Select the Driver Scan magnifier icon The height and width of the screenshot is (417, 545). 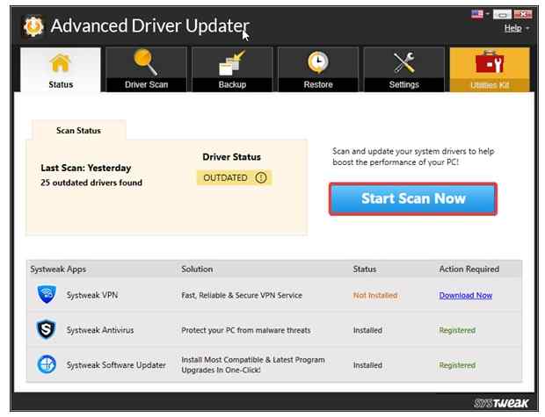coord(146,63)
